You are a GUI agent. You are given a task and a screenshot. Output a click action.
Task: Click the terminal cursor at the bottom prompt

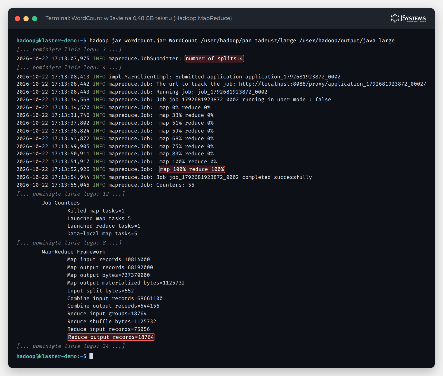pos(91,356)
